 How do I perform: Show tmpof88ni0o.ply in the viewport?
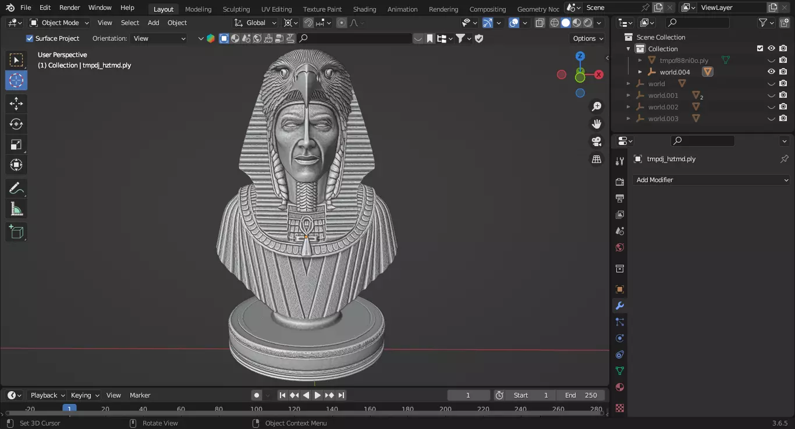pos(771,60)
